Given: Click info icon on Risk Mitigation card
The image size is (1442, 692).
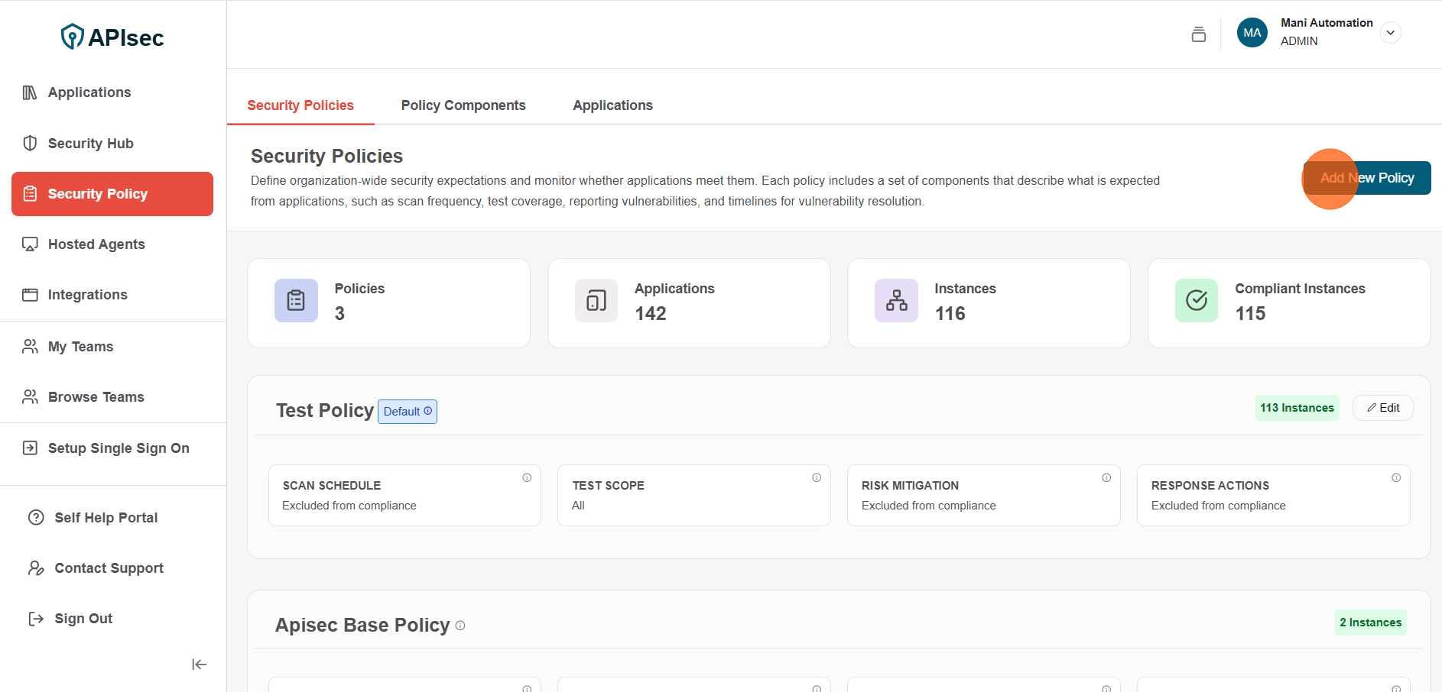Looking at the screenshot, I should tap(1106, 477).
